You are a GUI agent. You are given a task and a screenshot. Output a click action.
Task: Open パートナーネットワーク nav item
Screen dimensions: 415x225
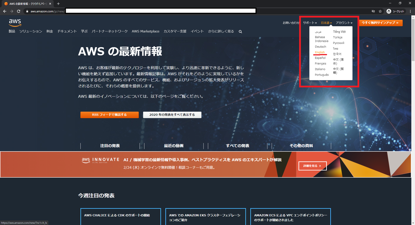pyautogui.click(x=110, y=31)
